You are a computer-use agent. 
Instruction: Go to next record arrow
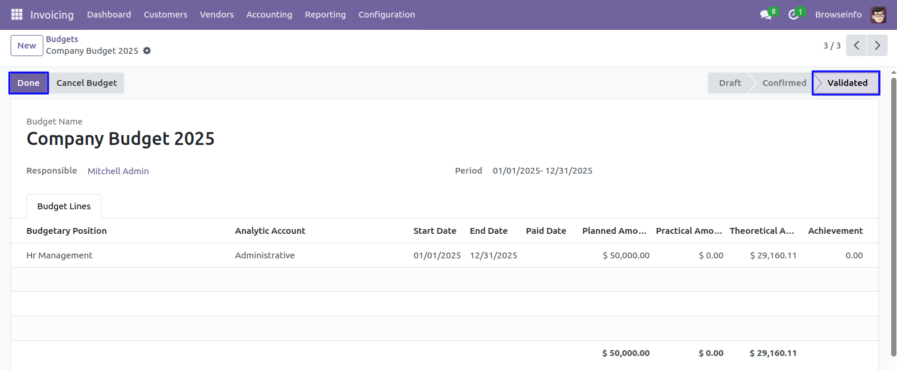pyautogui.click(x=877, y=46)
